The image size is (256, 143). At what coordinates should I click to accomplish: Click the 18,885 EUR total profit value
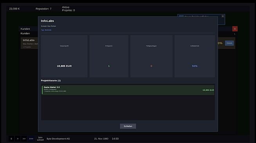point(64,66)
